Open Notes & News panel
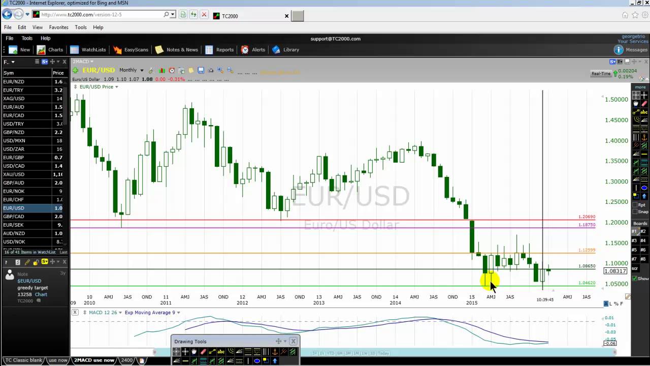The image size is (650, 366). coord(176,50)
